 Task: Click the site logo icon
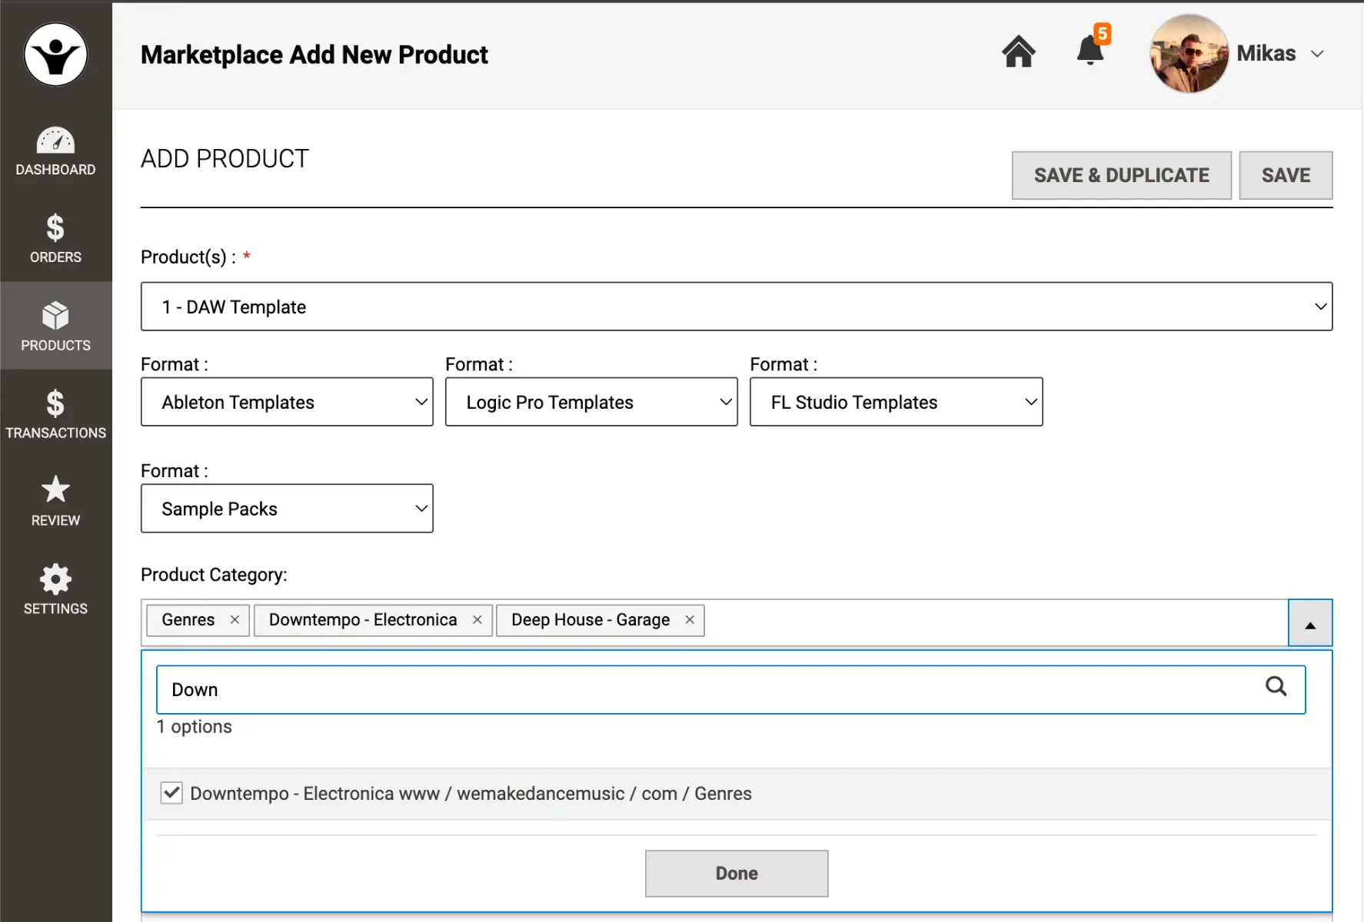coord(55,55)
